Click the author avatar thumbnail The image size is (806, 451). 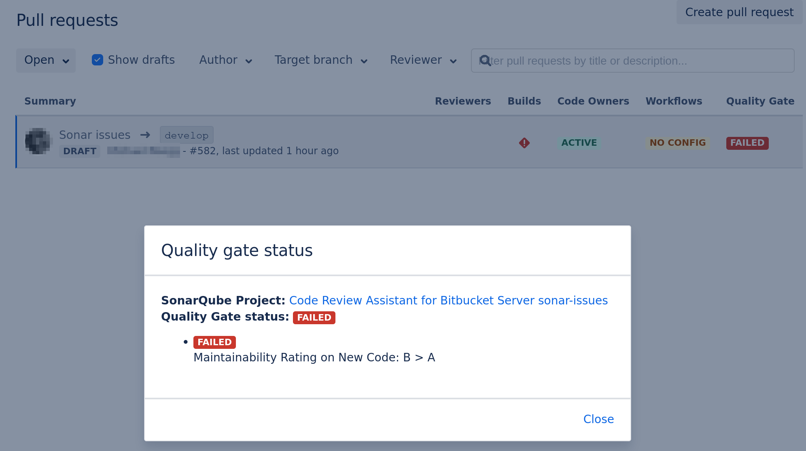tap(38, 141)
